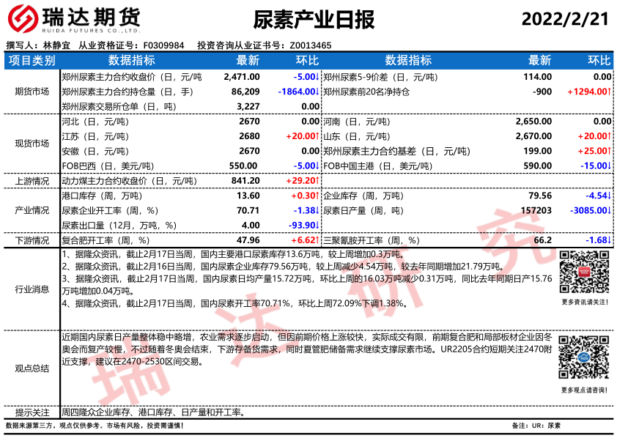Select the first 数据指标 column header
Screen dimensions: 617x438
coord(132,60)
